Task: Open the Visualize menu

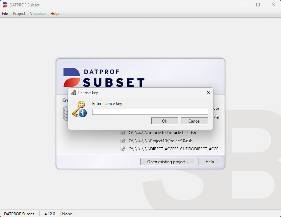Action: (37, 14)
